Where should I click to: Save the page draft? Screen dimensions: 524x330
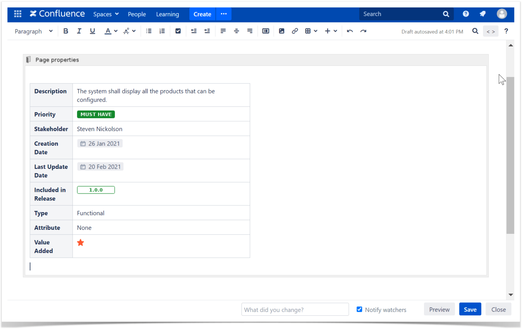470,309
